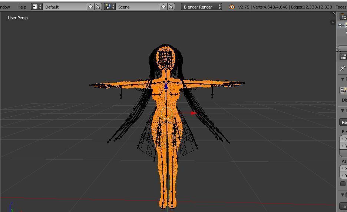The width and height of the screenshot is (347, 212).
Task: Click the blue Z-axis manipulator arrow
Action: [166, 86]
